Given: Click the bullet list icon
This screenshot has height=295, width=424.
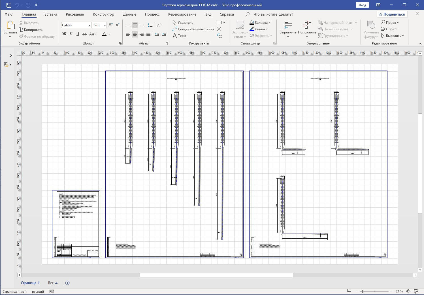Looking at the screenshot, I should point(150,25).
